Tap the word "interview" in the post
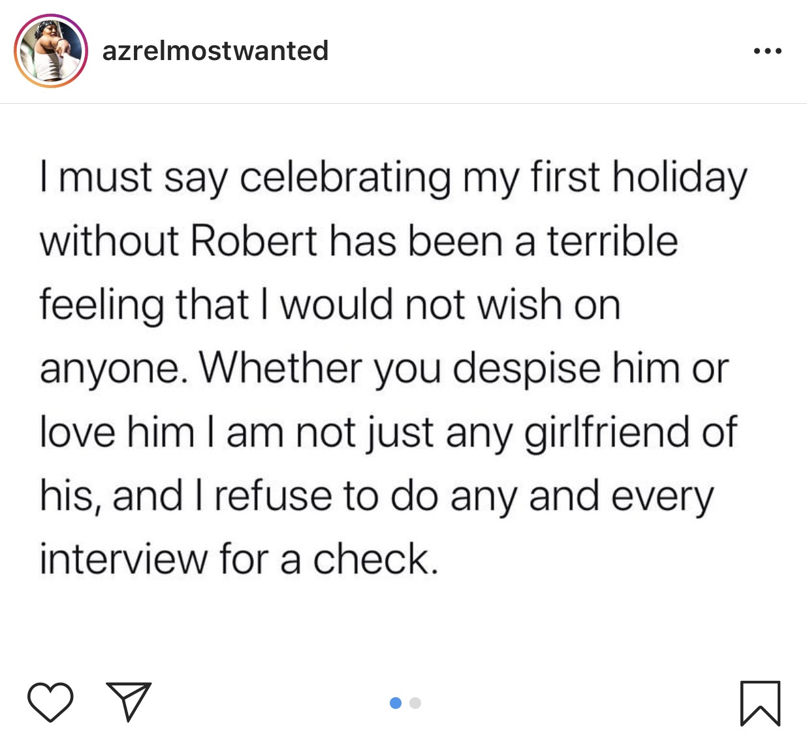 pos(123,559)
